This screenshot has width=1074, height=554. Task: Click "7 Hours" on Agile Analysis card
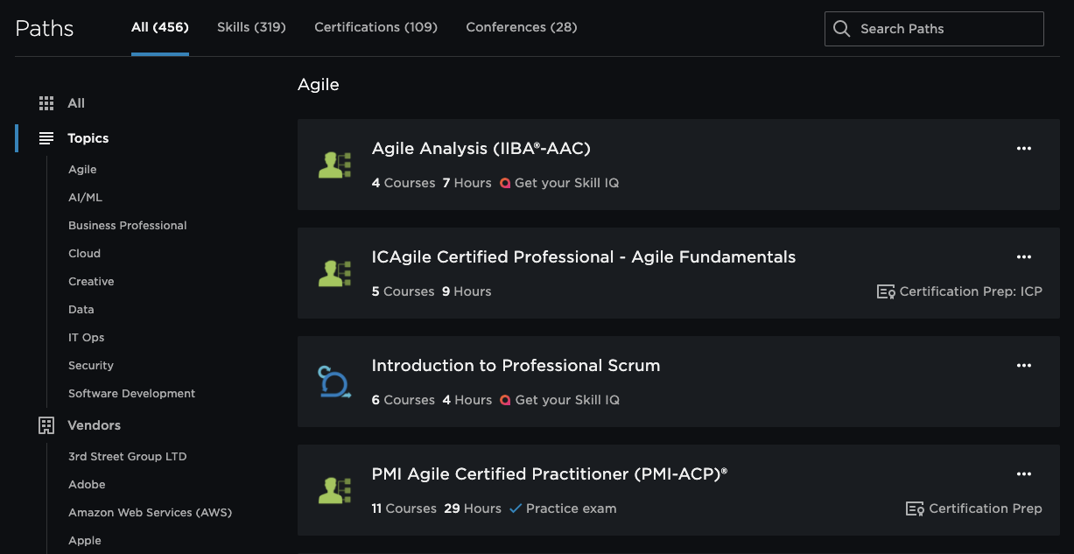467,183
